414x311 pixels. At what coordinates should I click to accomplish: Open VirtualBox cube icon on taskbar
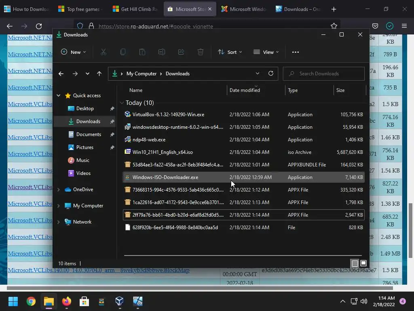[119, 301]
